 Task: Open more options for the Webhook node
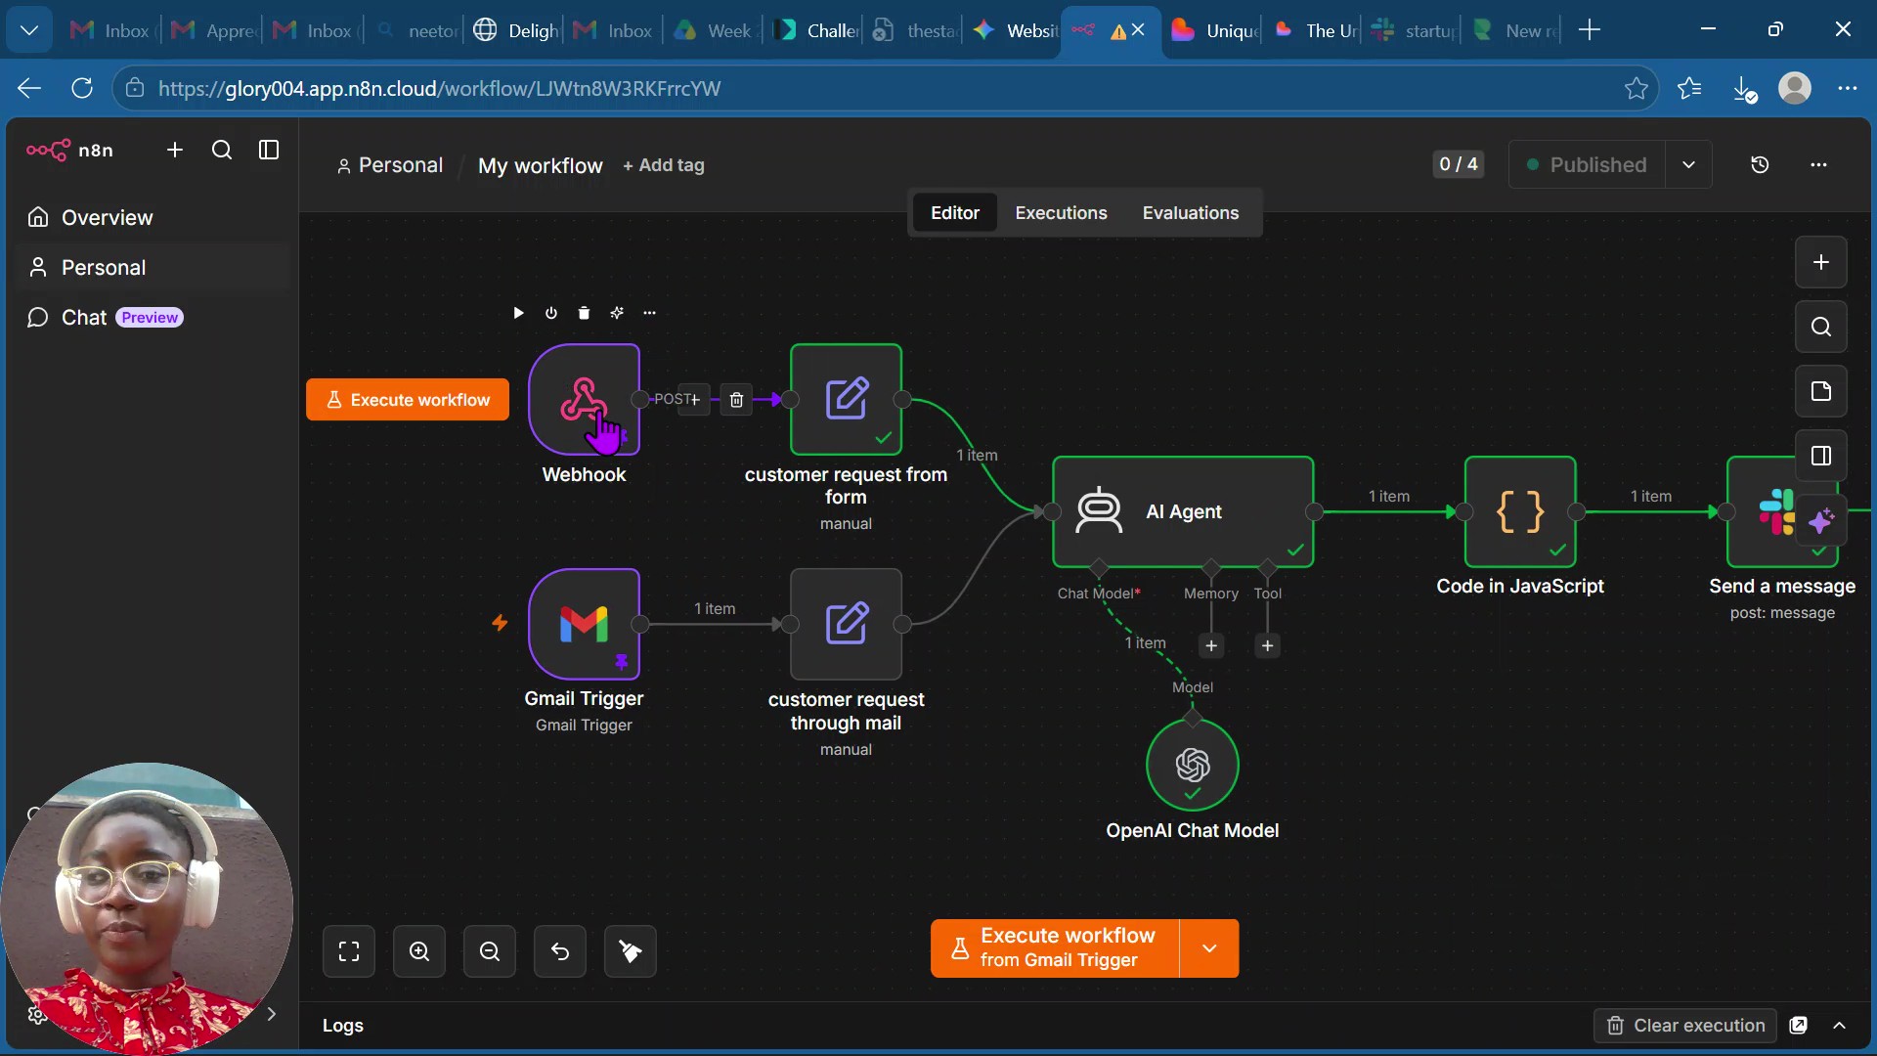coord(649,313)
